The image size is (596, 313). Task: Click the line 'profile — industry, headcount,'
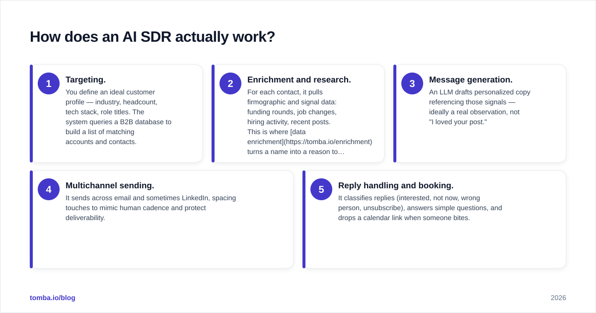point(111,102)
